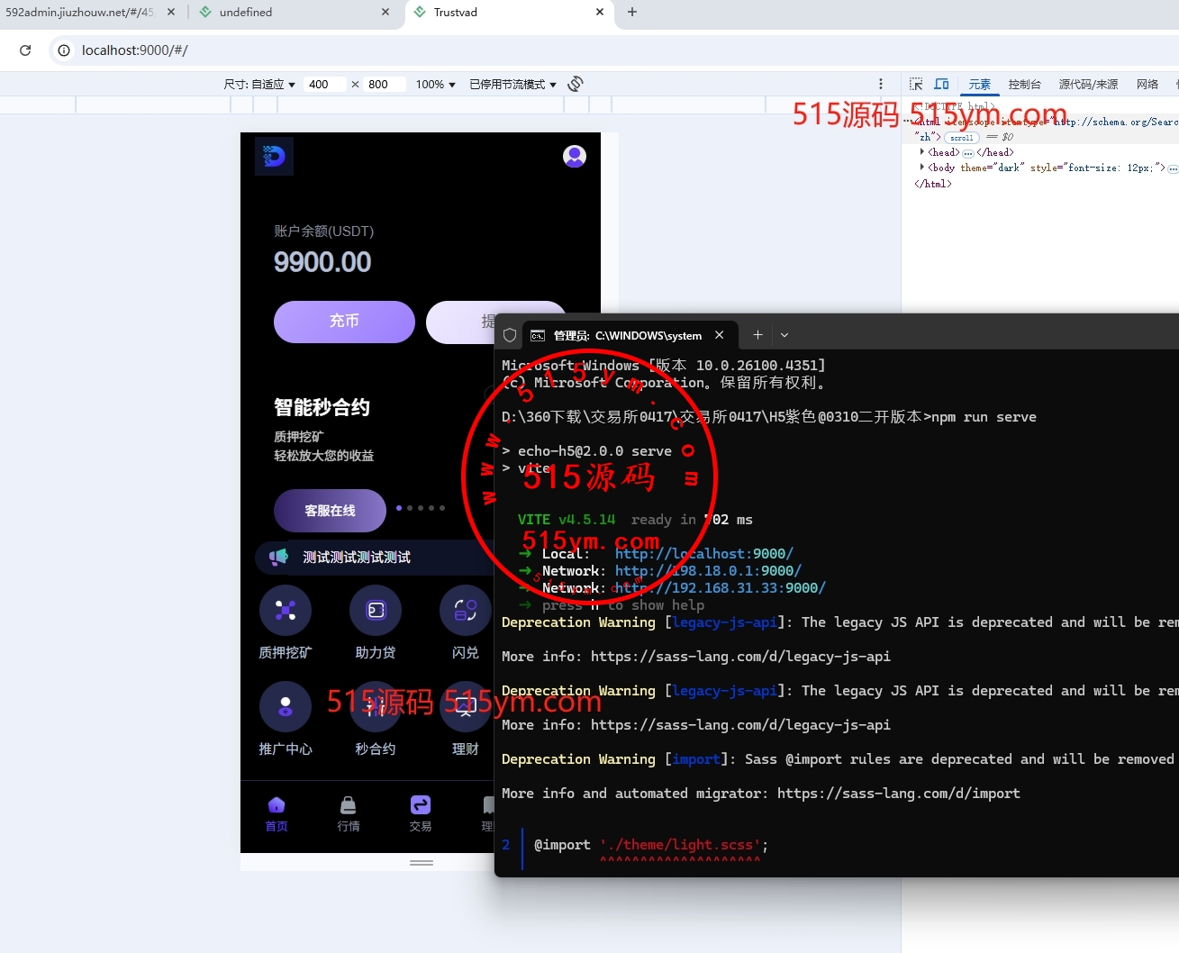Open the 尺寸 dimensions dropdown

[x=259, y=84]
